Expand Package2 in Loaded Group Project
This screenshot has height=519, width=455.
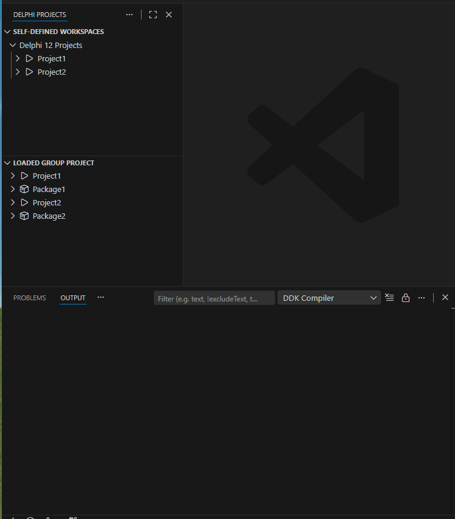13,216
